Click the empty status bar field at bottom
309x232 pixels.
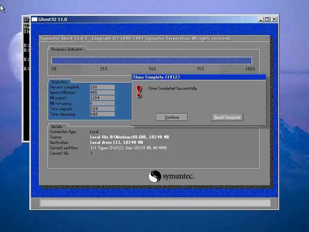(155, 203)
